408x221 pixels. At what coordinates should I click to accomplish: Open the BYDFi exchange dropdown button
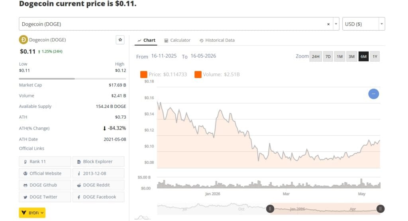[32, 213]
